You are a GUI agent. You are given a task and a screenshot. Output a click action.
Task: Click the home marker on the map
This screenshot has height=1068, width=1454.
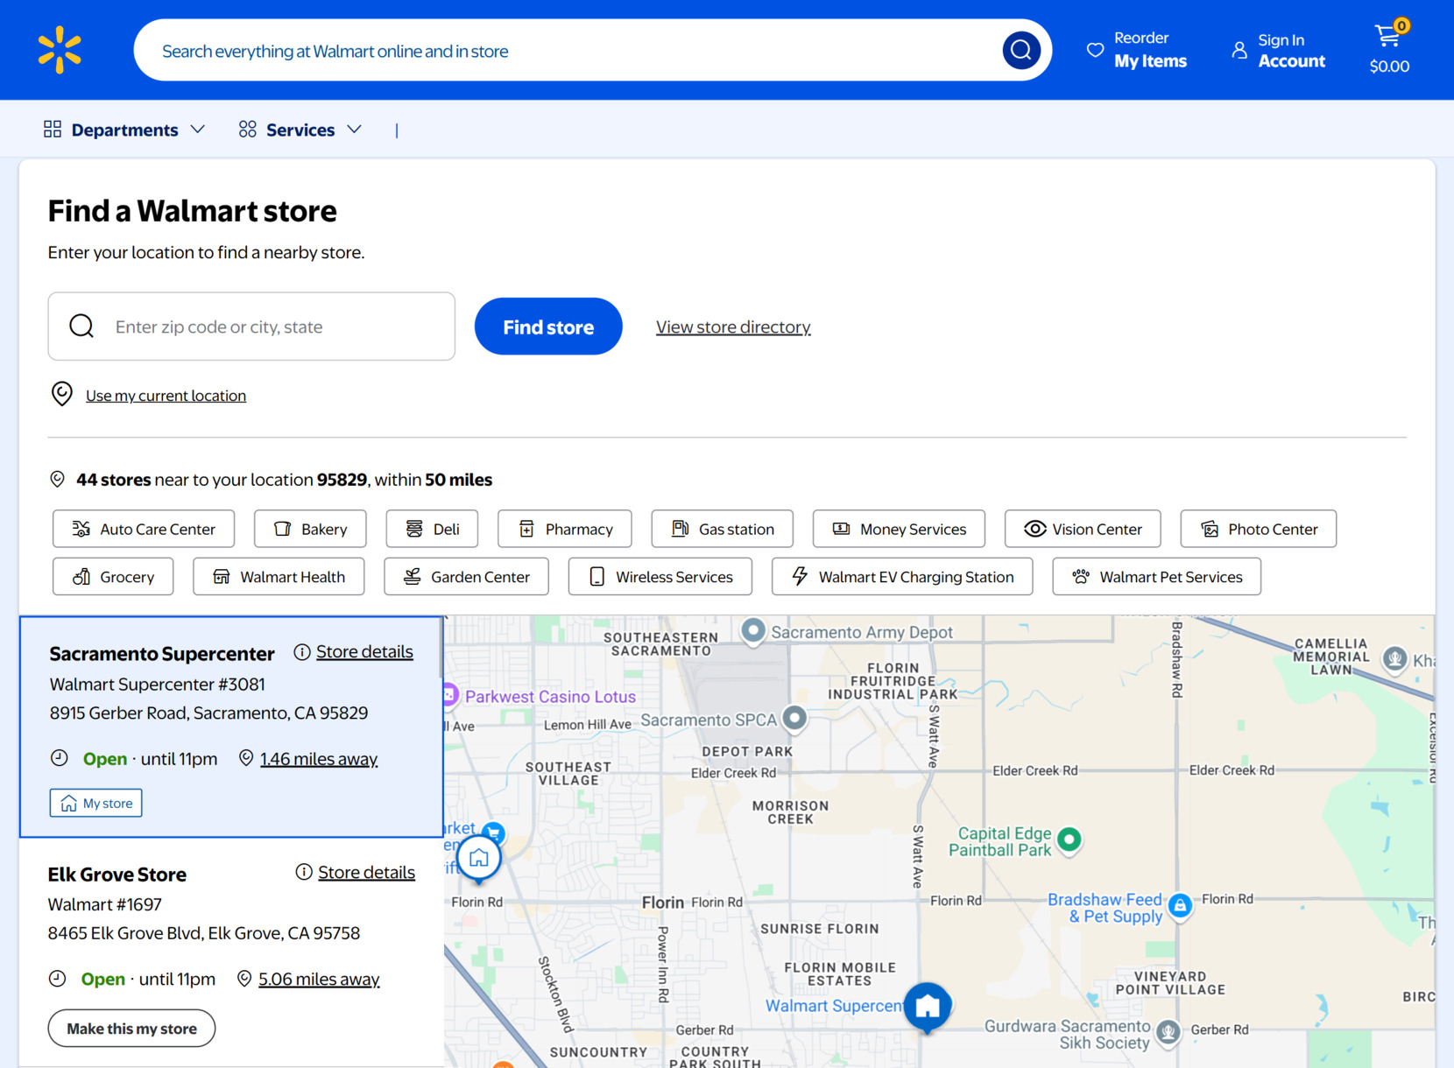pyautogui.click(x=478, y=857)
